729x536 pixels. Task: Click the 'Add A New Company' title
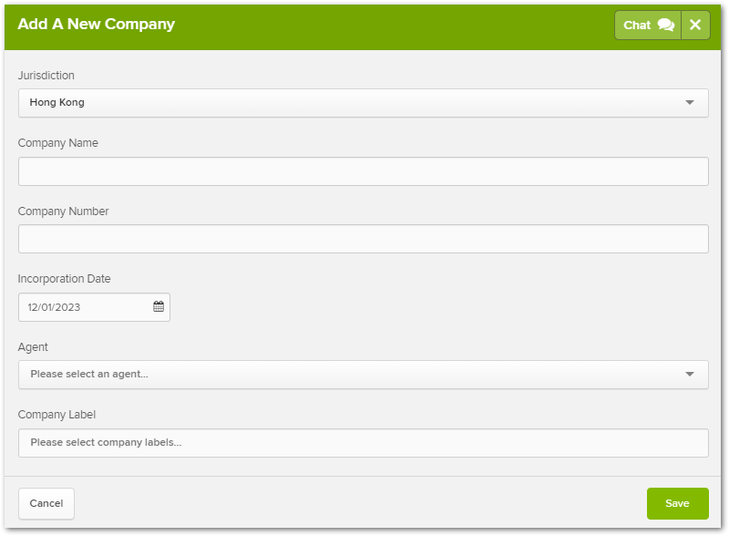96,25
